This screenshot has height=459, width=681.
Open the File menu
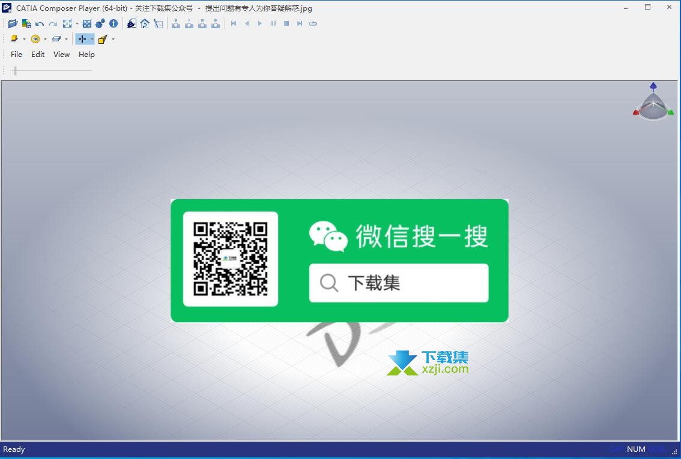point(16,55)
